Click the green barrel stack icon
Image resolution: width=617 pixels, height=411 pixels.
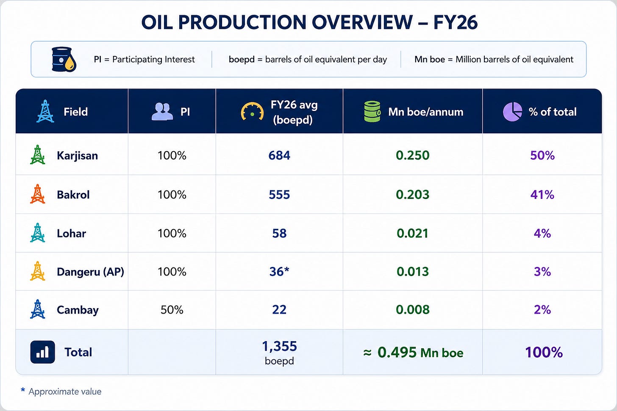pyautogui.click(x=372, y=112)
